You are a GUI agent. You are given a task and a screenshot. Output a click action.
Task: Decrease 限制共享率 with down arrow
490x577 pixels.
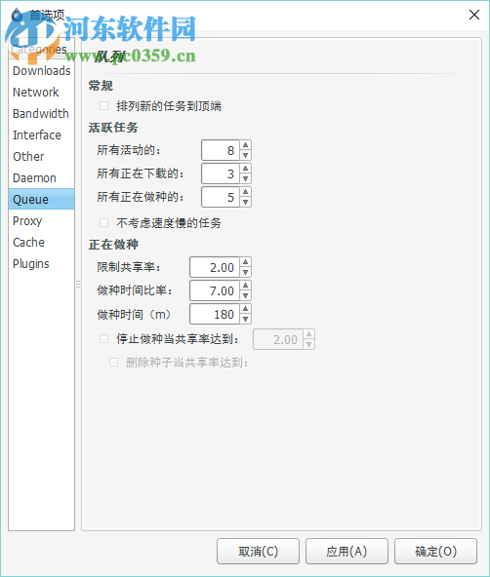[x=245, y=272]
